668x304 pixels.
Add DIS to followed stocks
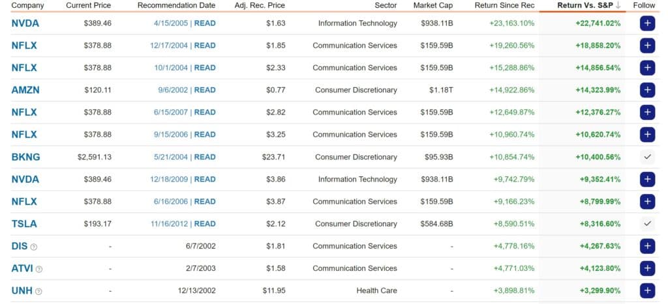(646, 246)
